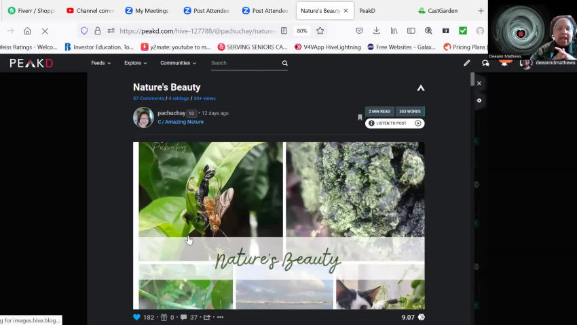Click the green checkmark extension icon
577x325 pixels.
463,31
